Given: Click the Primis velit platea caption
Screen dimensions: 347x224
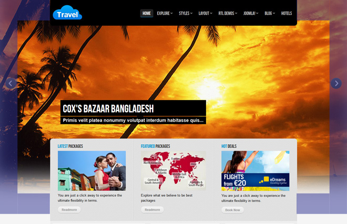Looking at the screenshot, I should [133, 121].
